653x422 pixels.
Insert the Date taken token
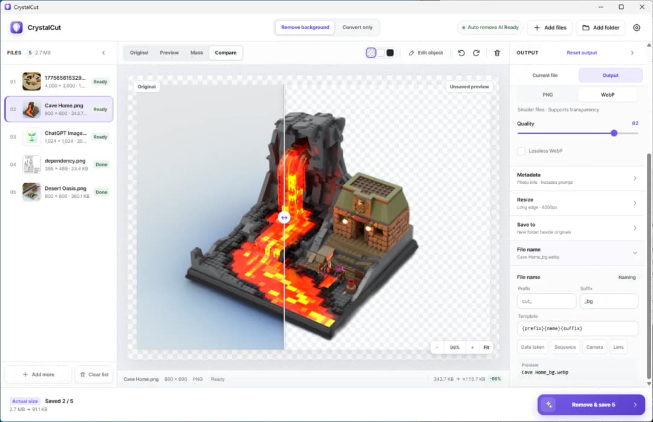[x=532, y=347]
